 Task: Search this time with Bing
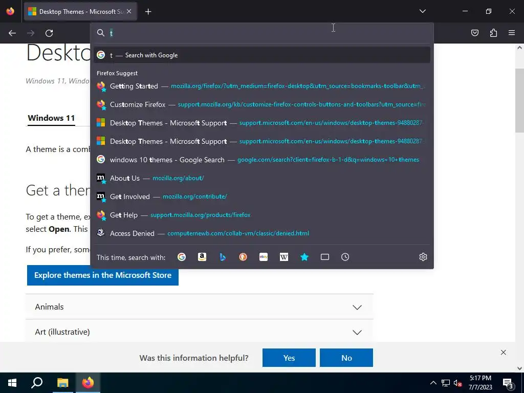pos(223,257)
